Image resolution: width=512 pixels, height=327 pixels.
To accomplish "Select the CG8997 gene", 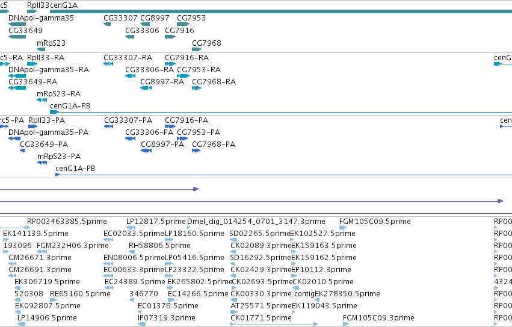I will (x=145, y=24).
